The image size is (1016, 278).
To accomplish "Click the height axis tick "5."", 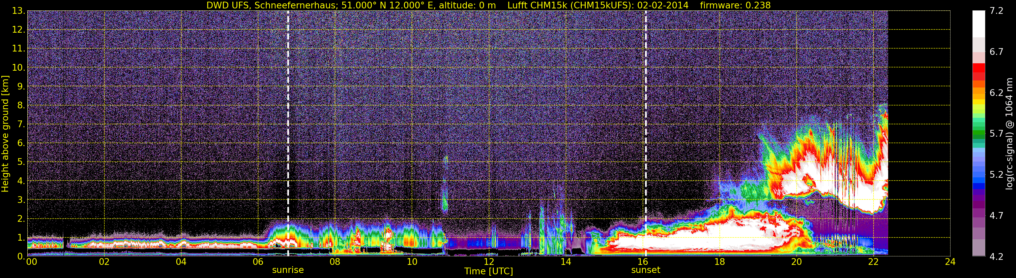I will coord(21,162).
